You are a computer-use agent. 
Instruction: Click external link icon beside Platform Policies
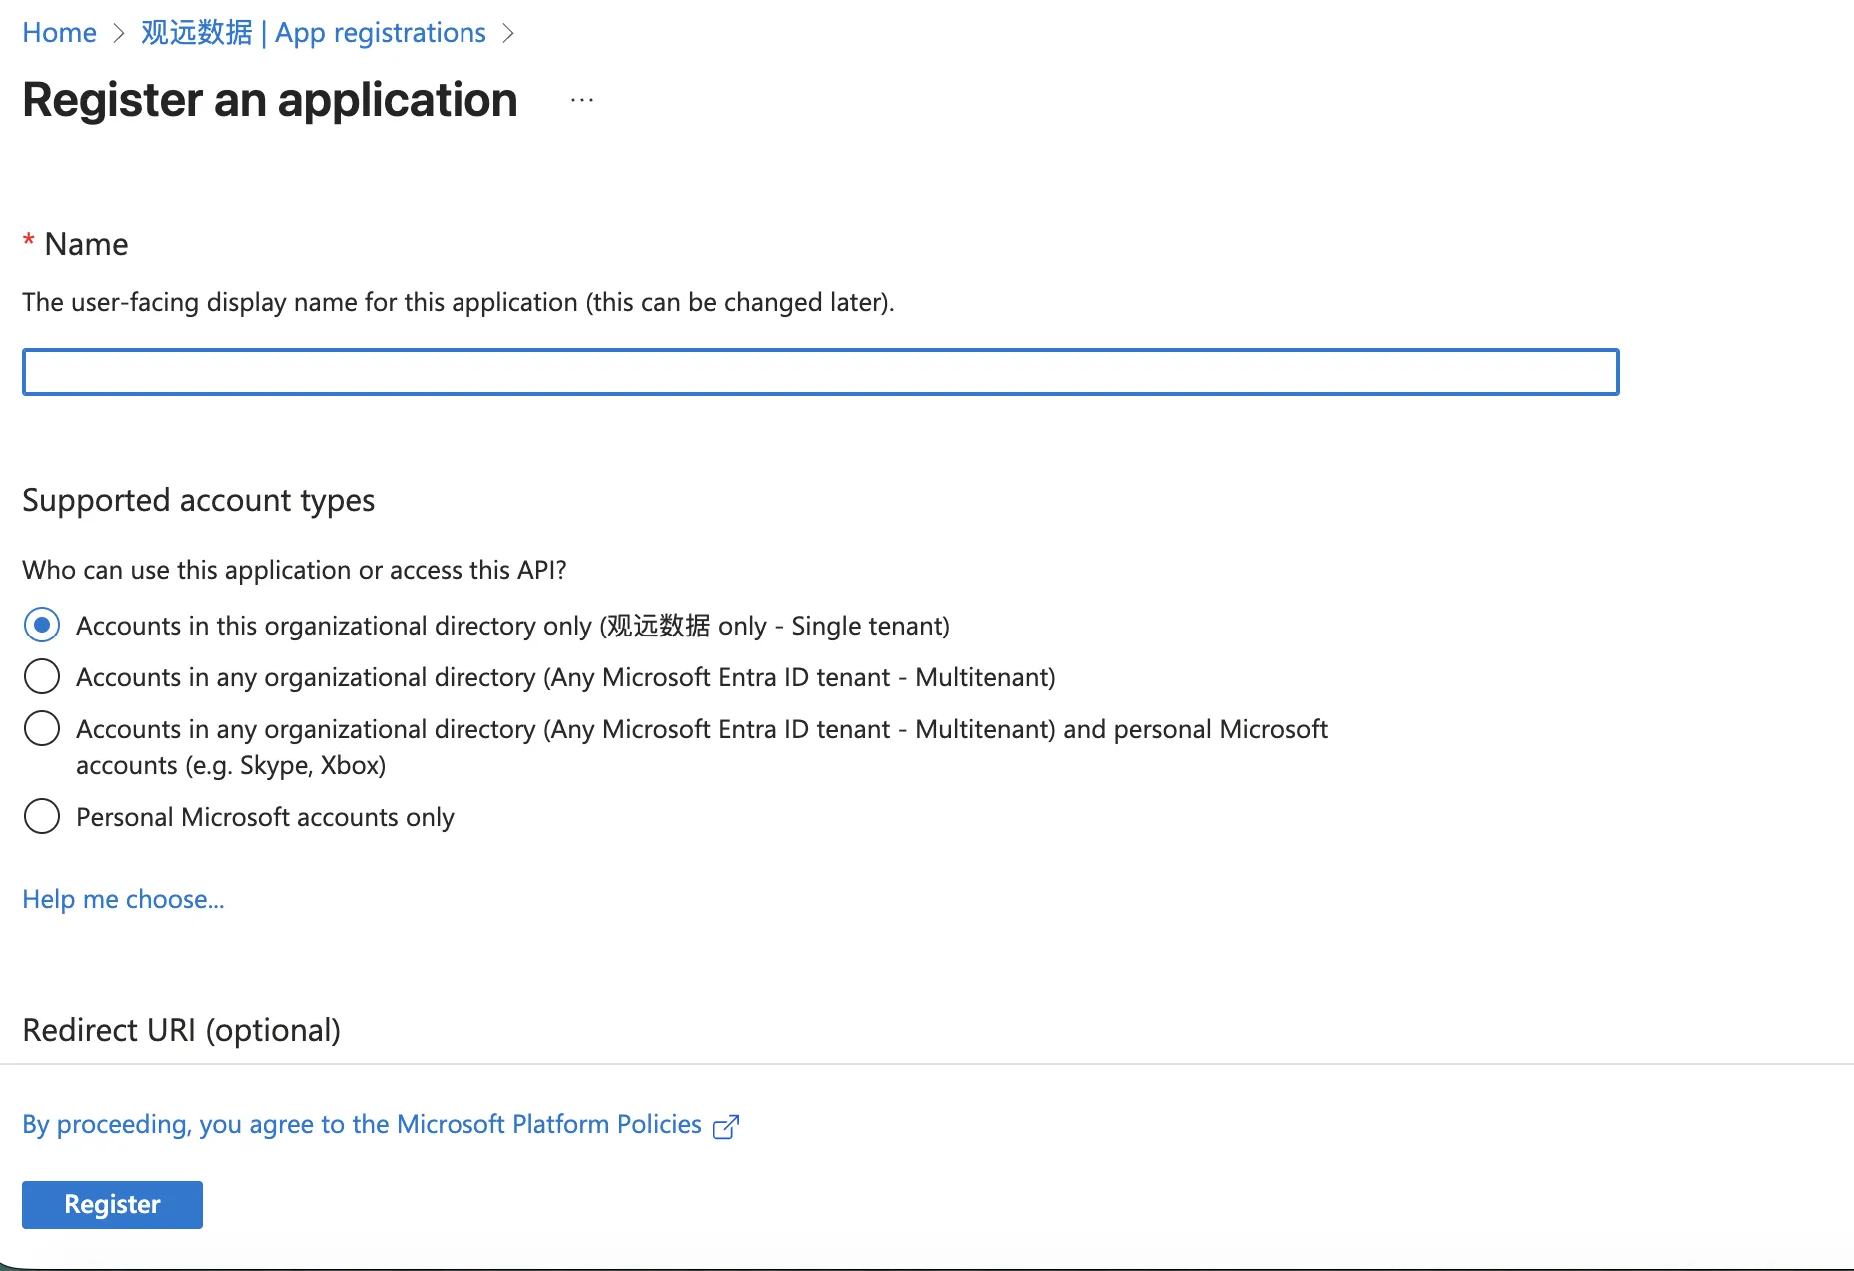point(726,1126)
